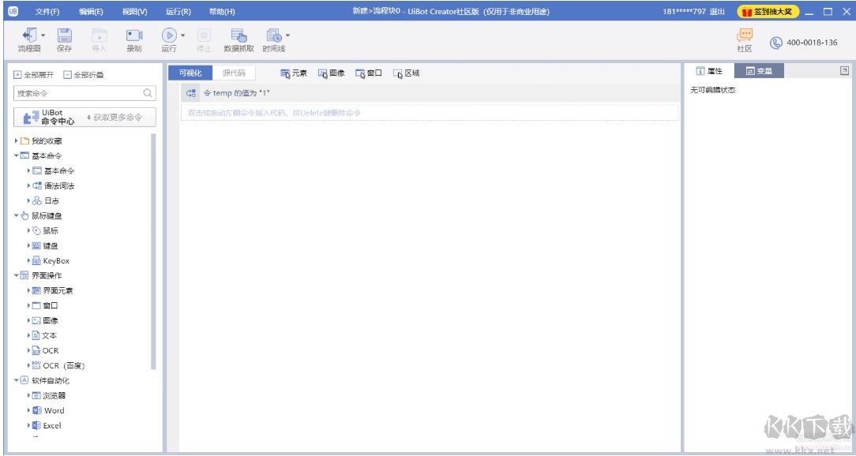
Task: Start recording with 录制 icon
Action: 134,40
